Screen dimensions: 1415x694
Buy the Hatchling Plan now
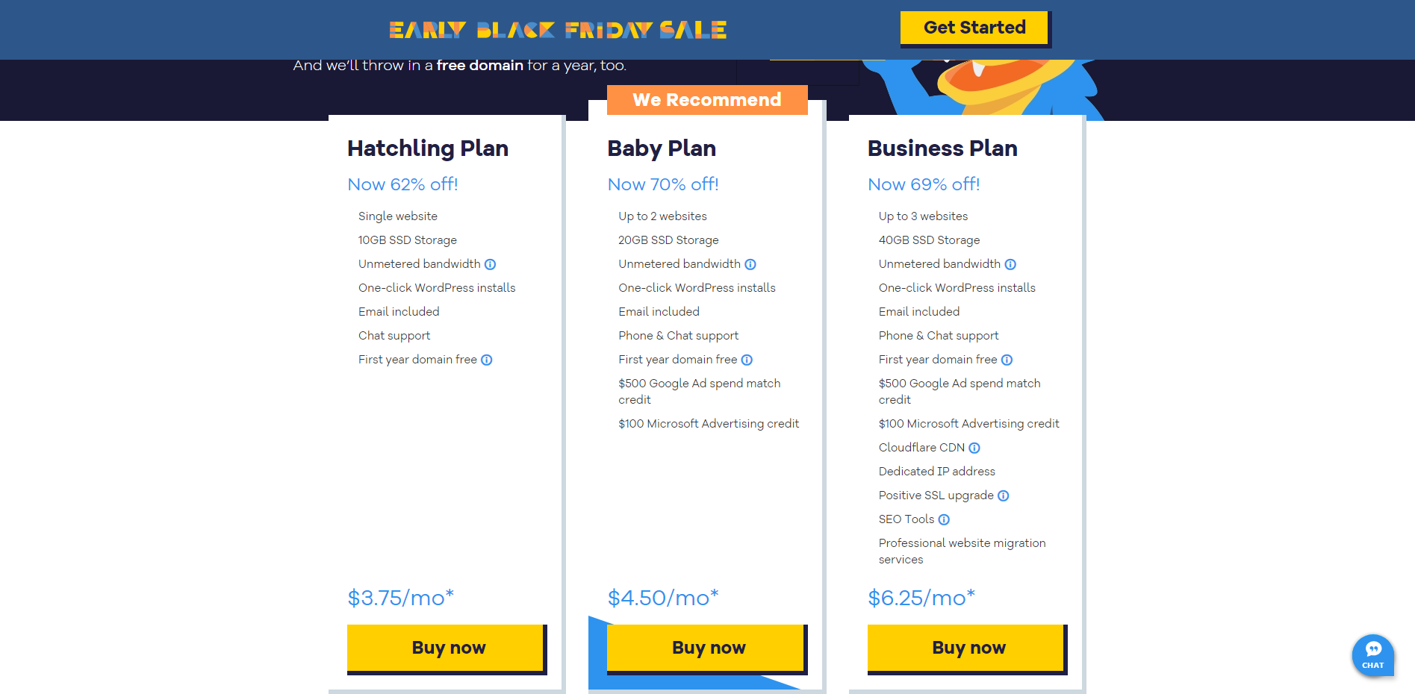(x=447, y=648)
